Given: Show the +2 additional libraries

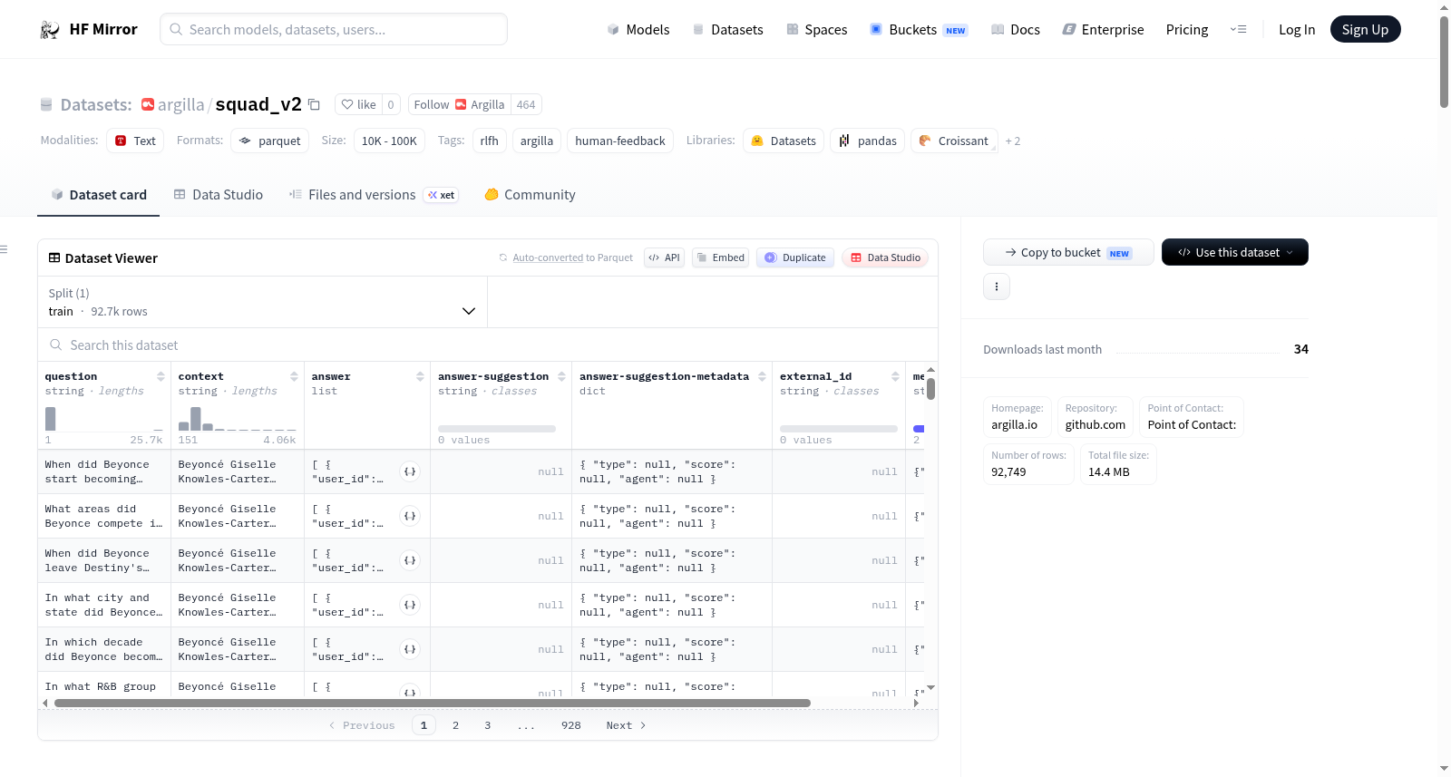Looking at the screenshot, I should [x=1013, y=141].
